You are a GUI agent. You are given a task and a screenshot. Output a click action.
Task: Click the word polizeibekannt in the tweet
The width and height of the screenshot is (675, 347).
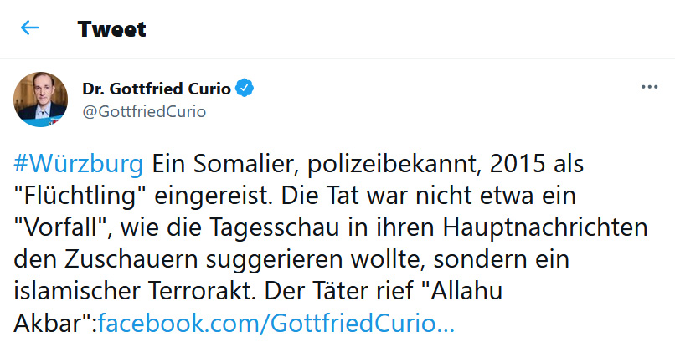(x=393, y=164)
